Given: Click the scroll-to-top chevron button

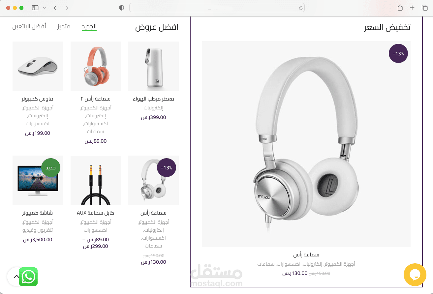Looking at the screenshot, I should [16, 277].
